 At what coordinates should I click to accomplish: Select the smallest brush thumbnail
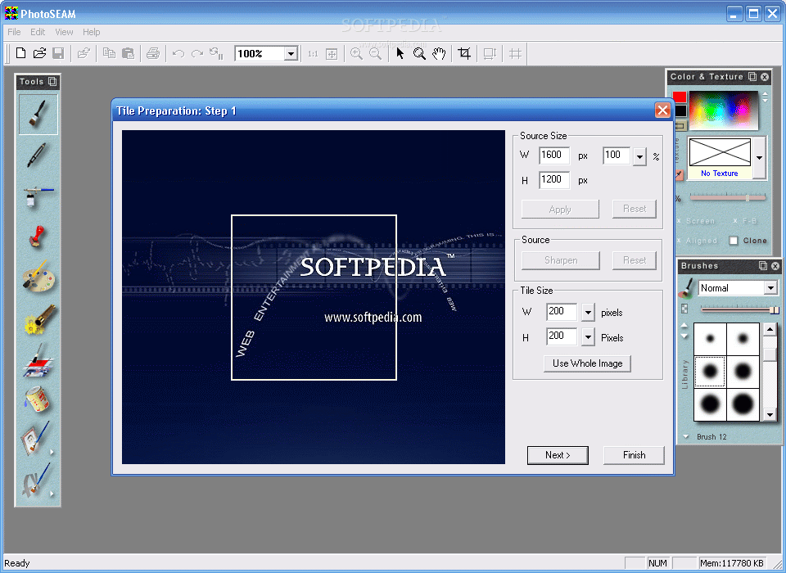711,339
